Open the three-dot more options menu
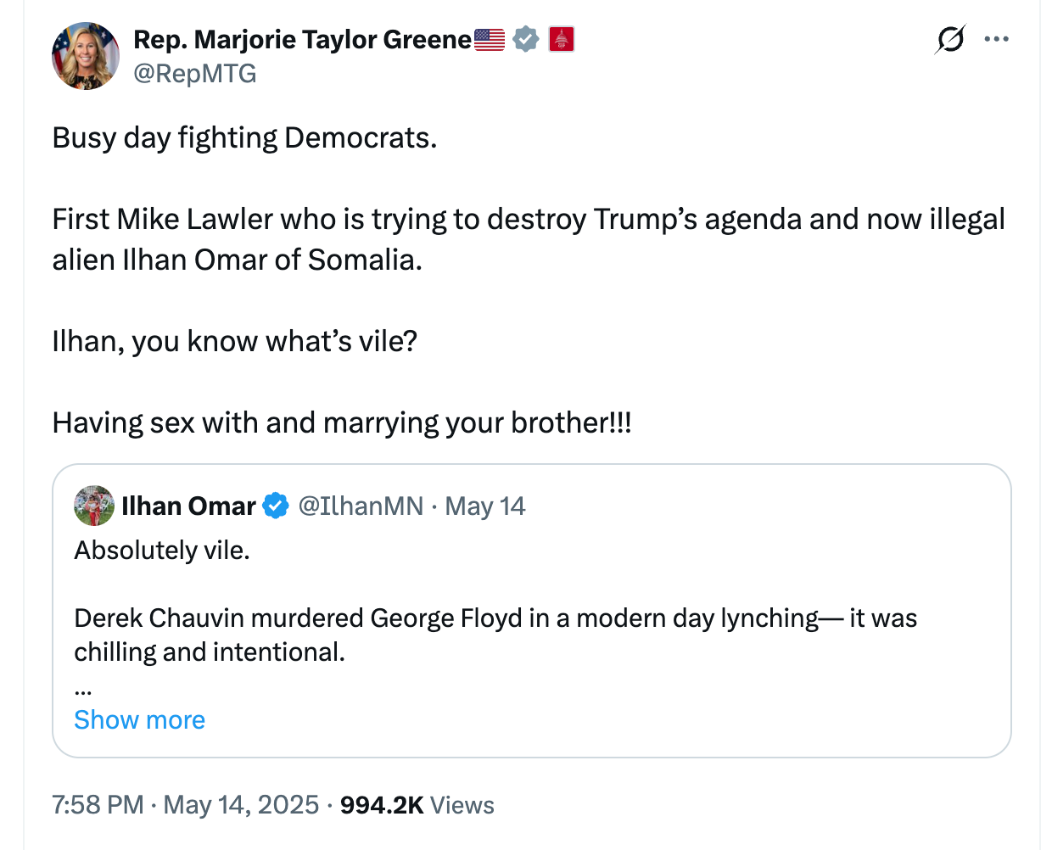 996,39
